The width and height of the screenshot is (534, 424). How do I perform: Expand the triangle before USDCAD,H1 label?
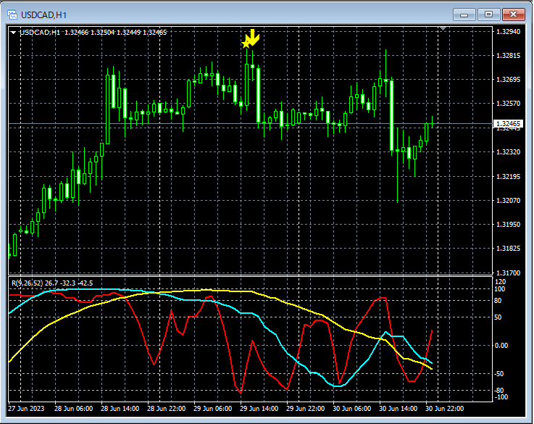coord(13,33)
